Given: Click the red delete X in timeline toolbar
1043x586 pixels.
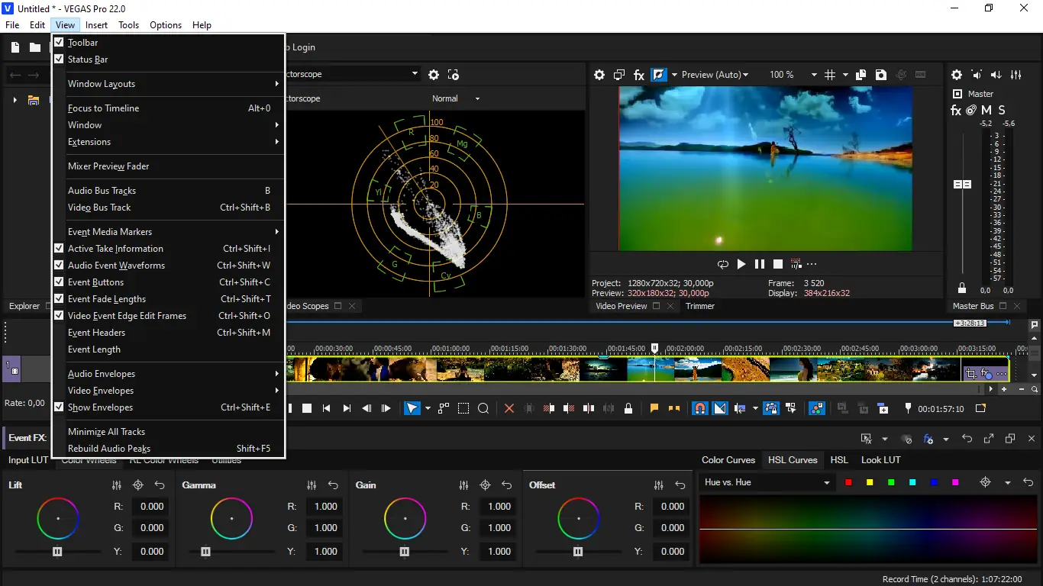Looking at the screenshot, I should click(509, 408).
